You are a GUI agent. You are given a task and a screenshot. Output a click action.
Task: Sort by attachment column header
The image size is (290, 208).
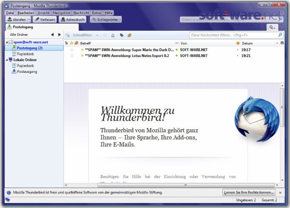click(76, 43)
